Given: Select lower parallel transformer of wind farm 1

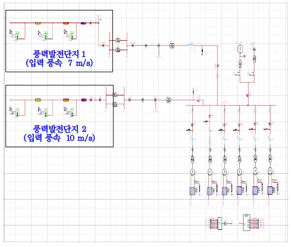Looking at the screenshot, I should click(118, 50).
